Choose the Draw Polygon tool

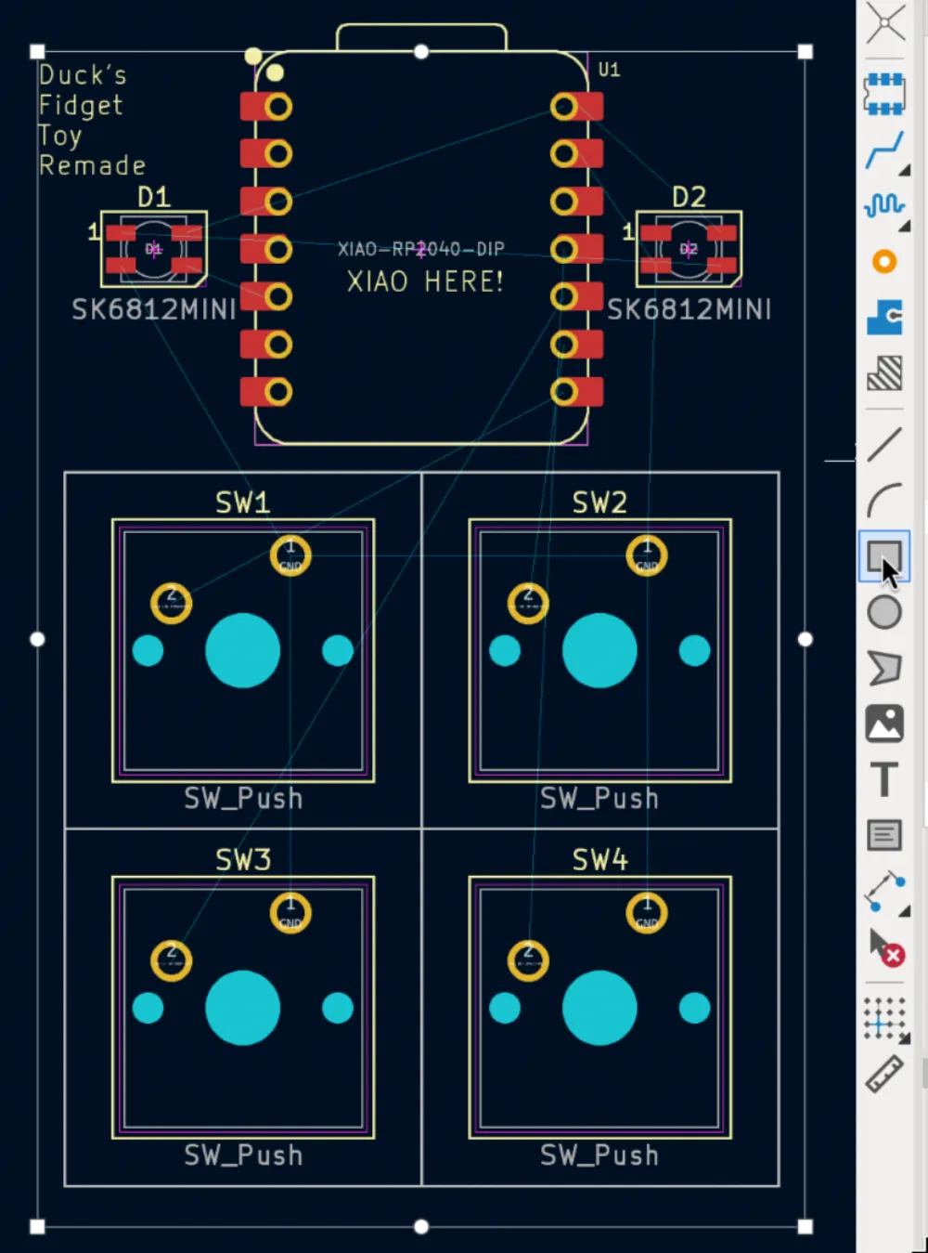click(884, 668)
